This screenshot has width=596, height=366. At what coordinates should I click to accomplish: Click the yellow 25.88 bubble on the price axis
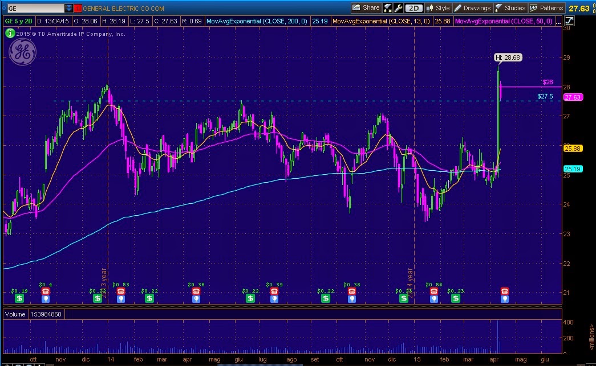[x=573, y=149]
